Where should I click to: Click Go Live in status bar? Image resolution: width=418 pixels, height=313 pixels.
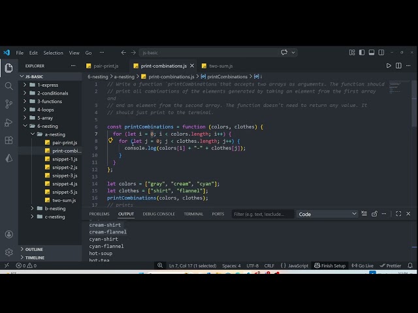tap(362, 265)
